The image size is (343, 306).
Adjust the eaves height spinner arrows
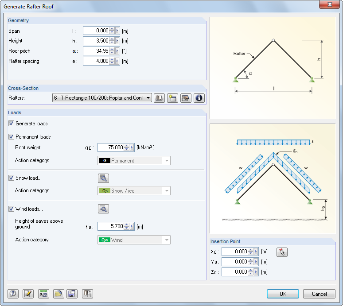127,226
